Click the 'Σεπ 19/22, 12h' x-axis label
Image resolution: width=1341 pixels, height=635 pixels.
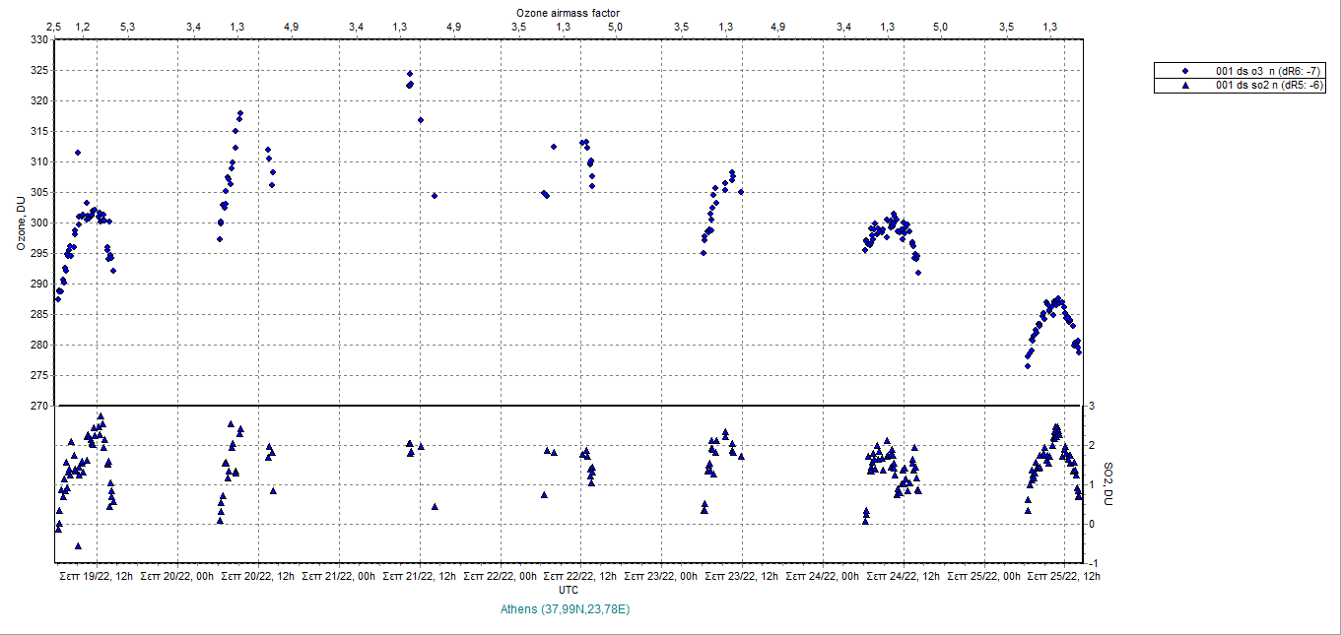point(97,576)
